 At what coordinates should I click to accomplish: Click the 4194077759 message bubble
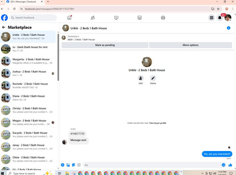coord(77,133)
